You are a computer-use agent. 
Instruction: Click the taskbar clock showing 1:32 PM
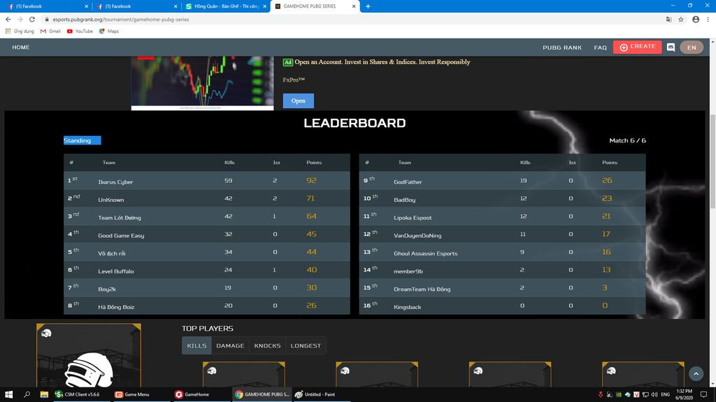coord(684,394)
